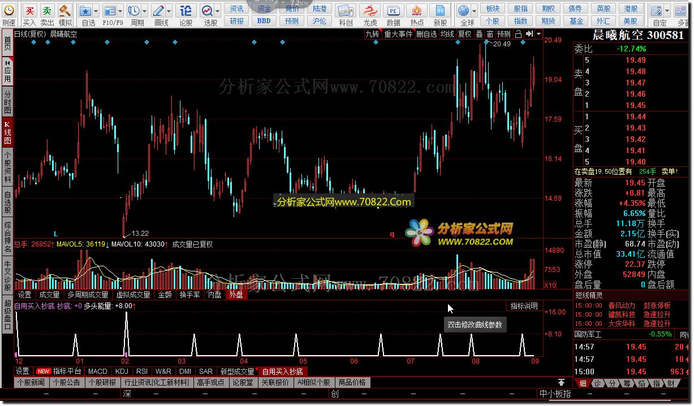This screenshot has height=406, width=694.
Task: Select the 画线 drawing pencil tool
Action: click(158, 11)
